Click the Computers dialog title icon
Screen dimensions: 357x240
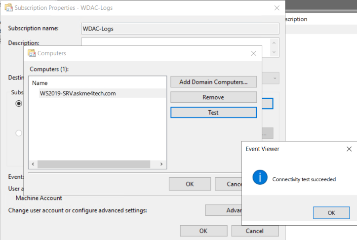[x=32, y=53]
